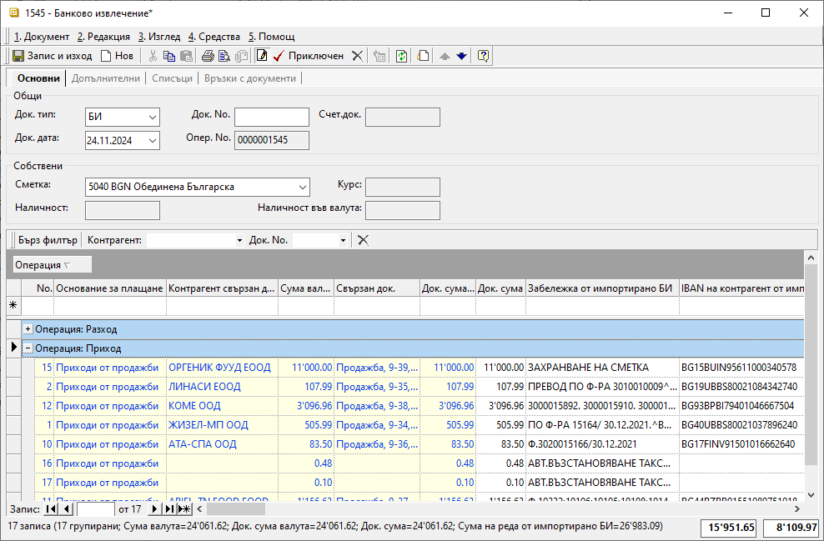Image resolution: width=824 pixels, height=541 pixels.
Task: Click the Copy icon in toolbar
Action: pyautogui.click(x=169, y=56)
